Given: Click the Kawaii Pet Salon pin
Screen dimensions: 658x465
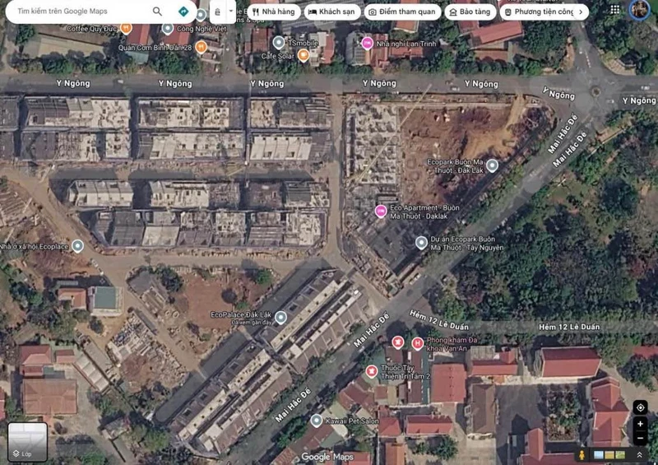Looking at the screenshot, I should click(317, 420).
